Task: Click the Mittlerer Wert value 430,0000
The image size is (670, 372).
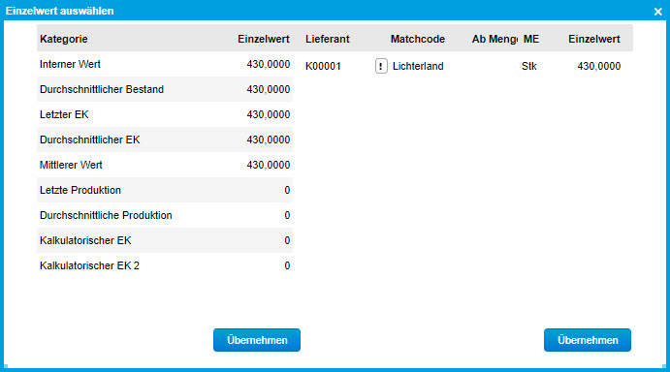Action: tap(269, 165)
